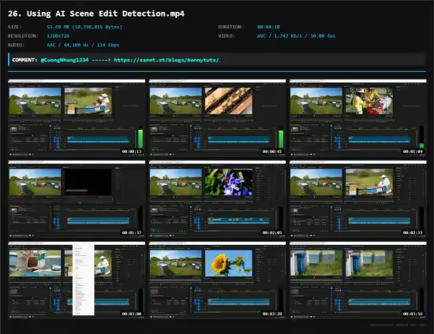Click apiary source monitor in 00:03:28 frame

[x=176, y=263]
